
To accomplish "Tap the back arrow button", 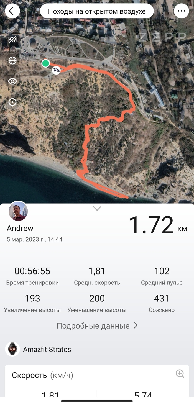I will [12, 11].
